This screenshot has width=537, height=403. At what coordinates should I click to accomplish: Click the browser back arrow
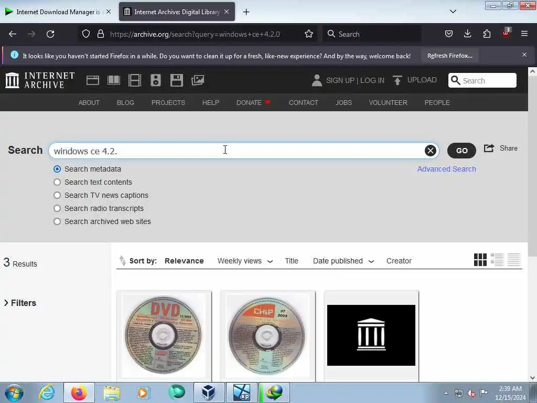click(13, 34)
